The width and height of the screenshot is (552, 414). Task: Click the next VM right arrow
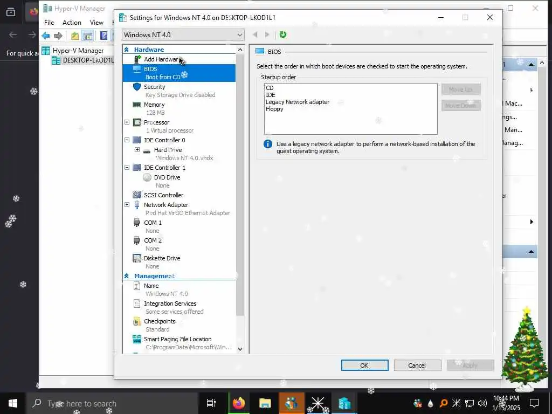click(x=267, y=34)
